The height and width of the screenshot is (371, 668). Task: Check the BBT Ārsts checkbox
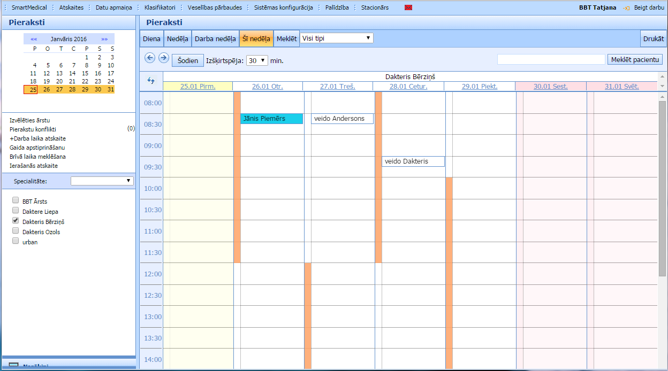tap(16, 200)
